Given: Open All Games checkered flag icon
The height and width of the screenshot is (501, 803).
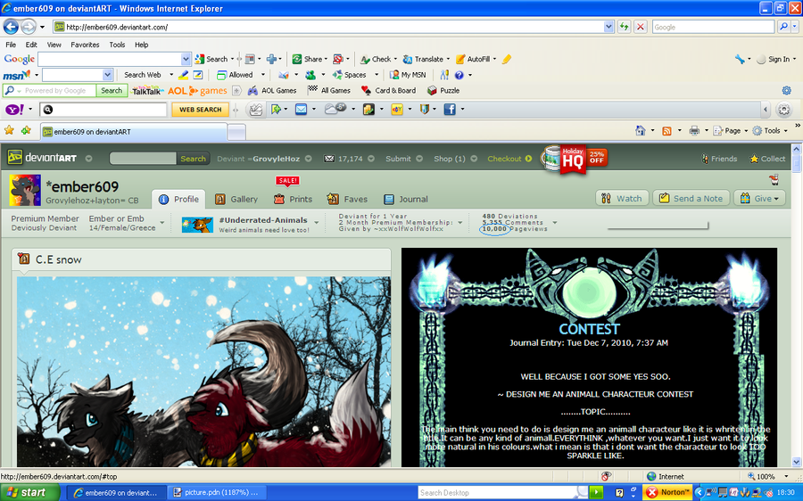Looking at the screenshot, I should tap(312, 90).
